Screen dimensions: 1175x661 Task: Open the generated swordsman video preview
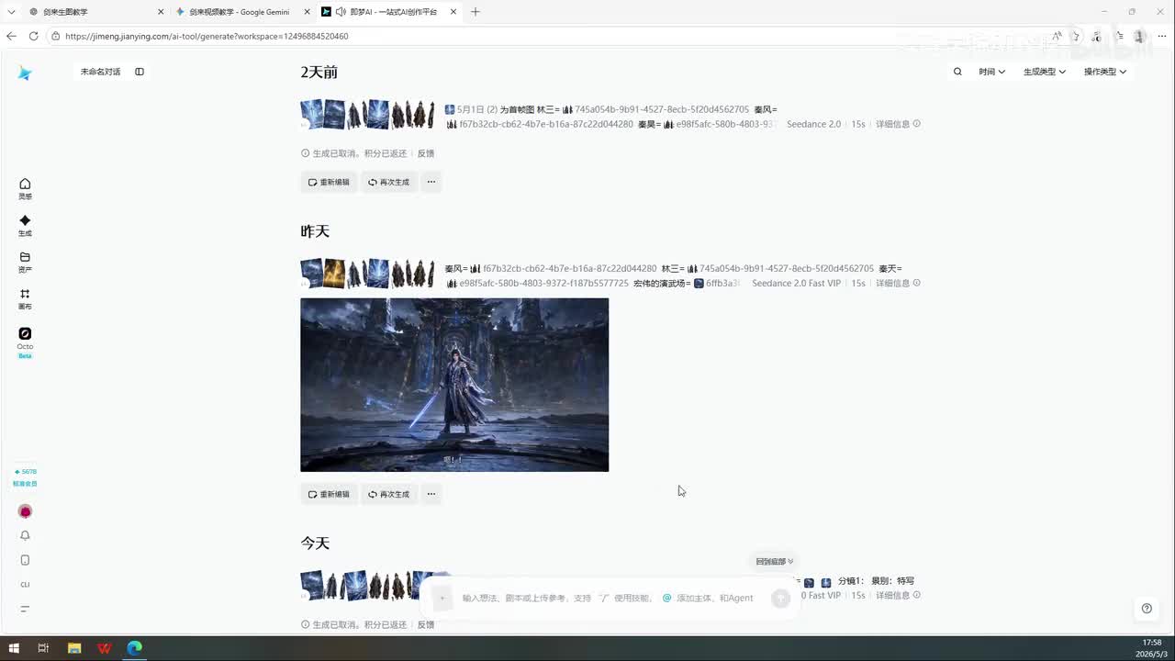pyautogui.click(x=454, y=385)
